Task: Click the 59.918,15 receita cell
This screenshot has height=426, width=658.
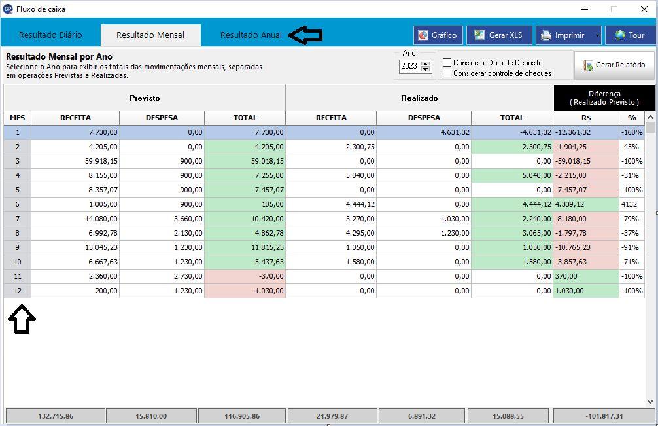Action: (x=75, y=161)
